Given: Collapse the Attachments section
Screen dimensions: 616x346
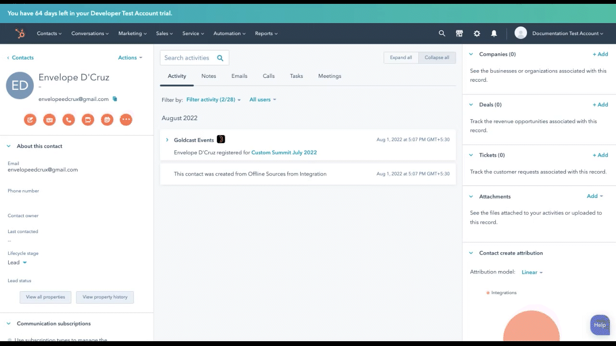Looking at the screenshot, I should [x=471, y=197].
